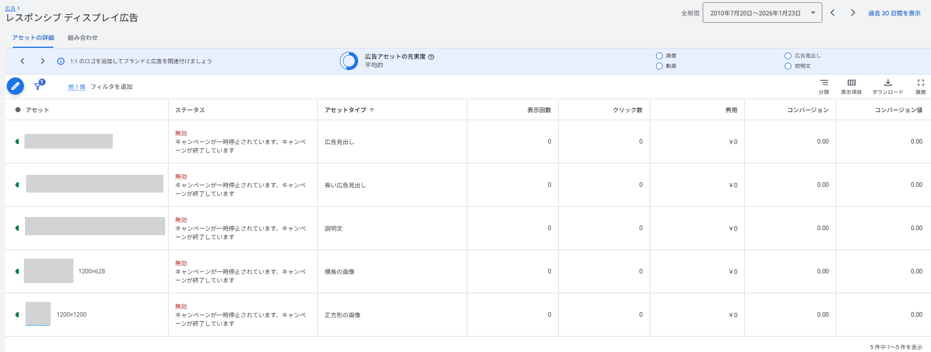Select the 画像 radio button
This screenshot has height=352, width=931.
click(659, 56)
